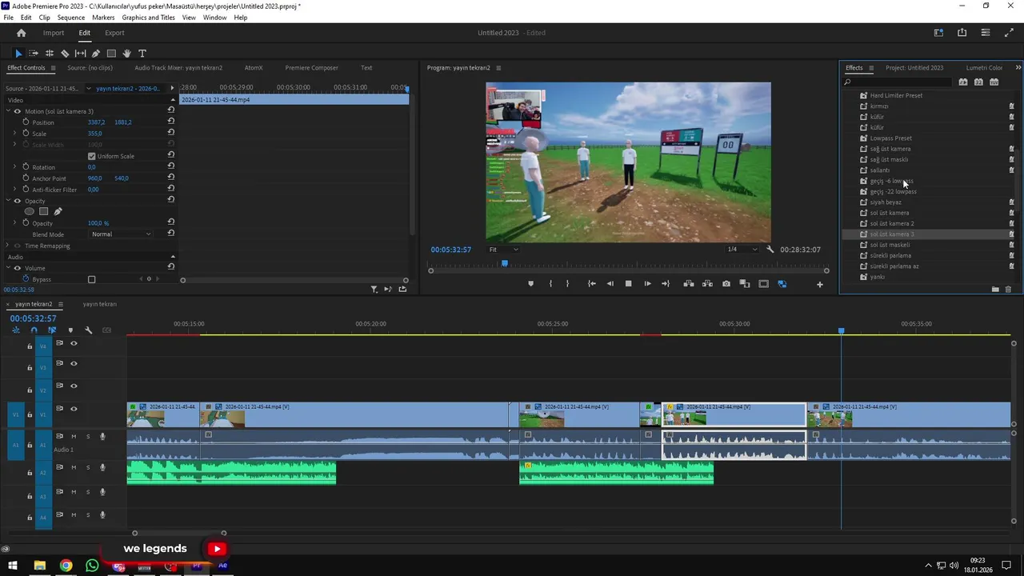Step forward one frame
This screenshot has width=1024, height=576.
click(647, 283)
